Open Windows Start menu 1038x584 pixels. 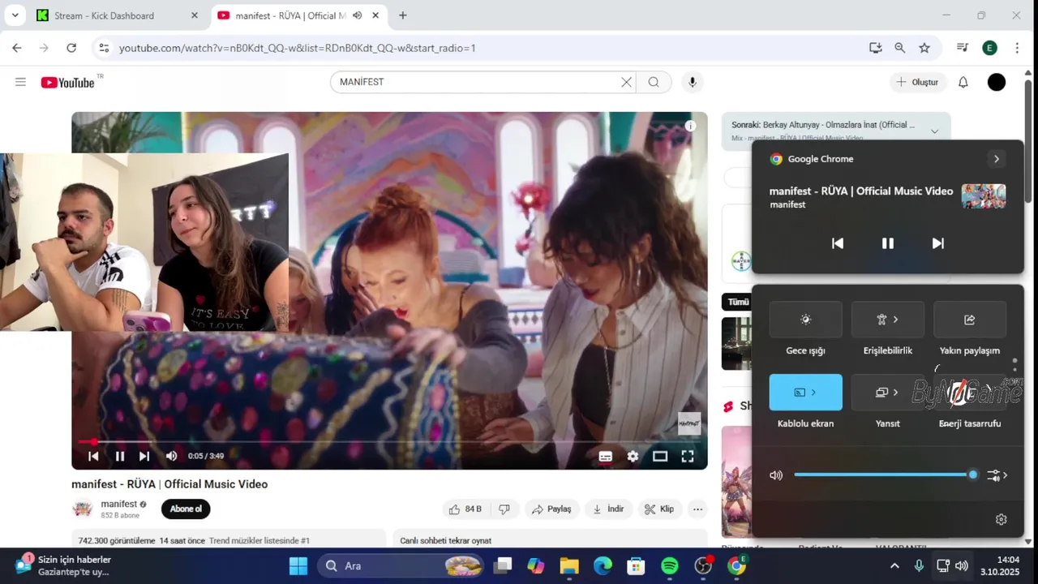(x=298, y=566)
